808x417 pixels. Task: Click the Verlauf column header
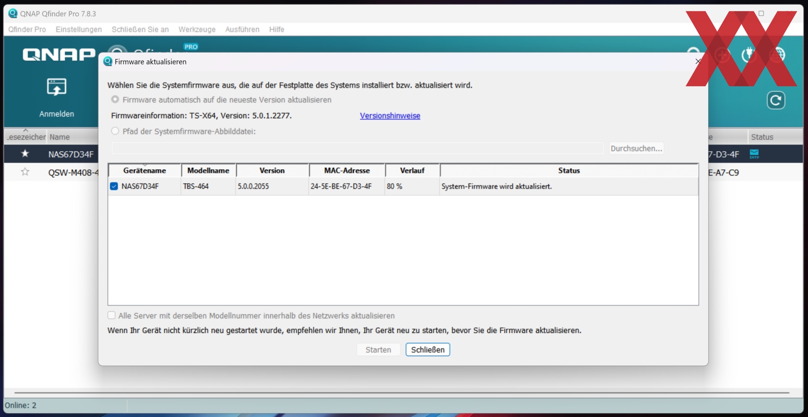point(412,170)
